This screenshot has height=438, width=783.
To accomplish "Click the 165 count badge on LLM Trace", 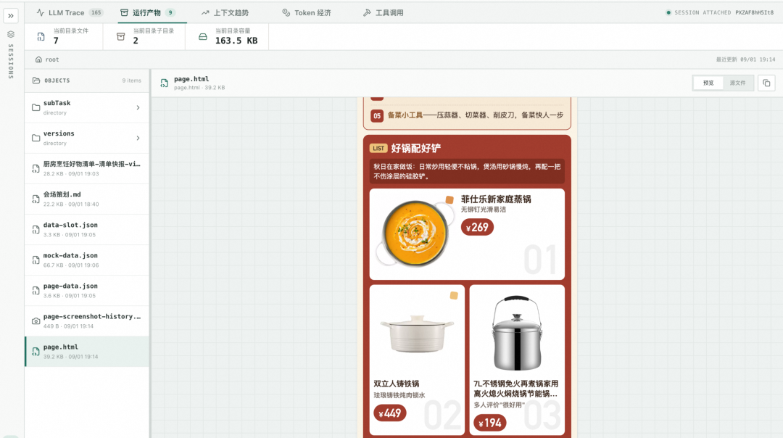I will tap(96, 12).
